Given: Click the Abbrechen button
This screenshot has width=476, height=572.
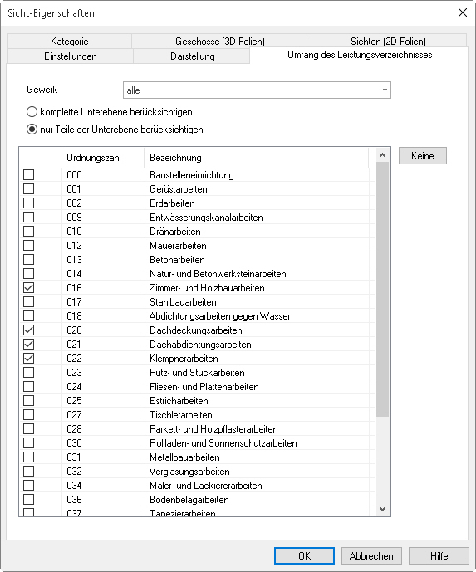Looking at the screenshot, I should click(371, 555).
